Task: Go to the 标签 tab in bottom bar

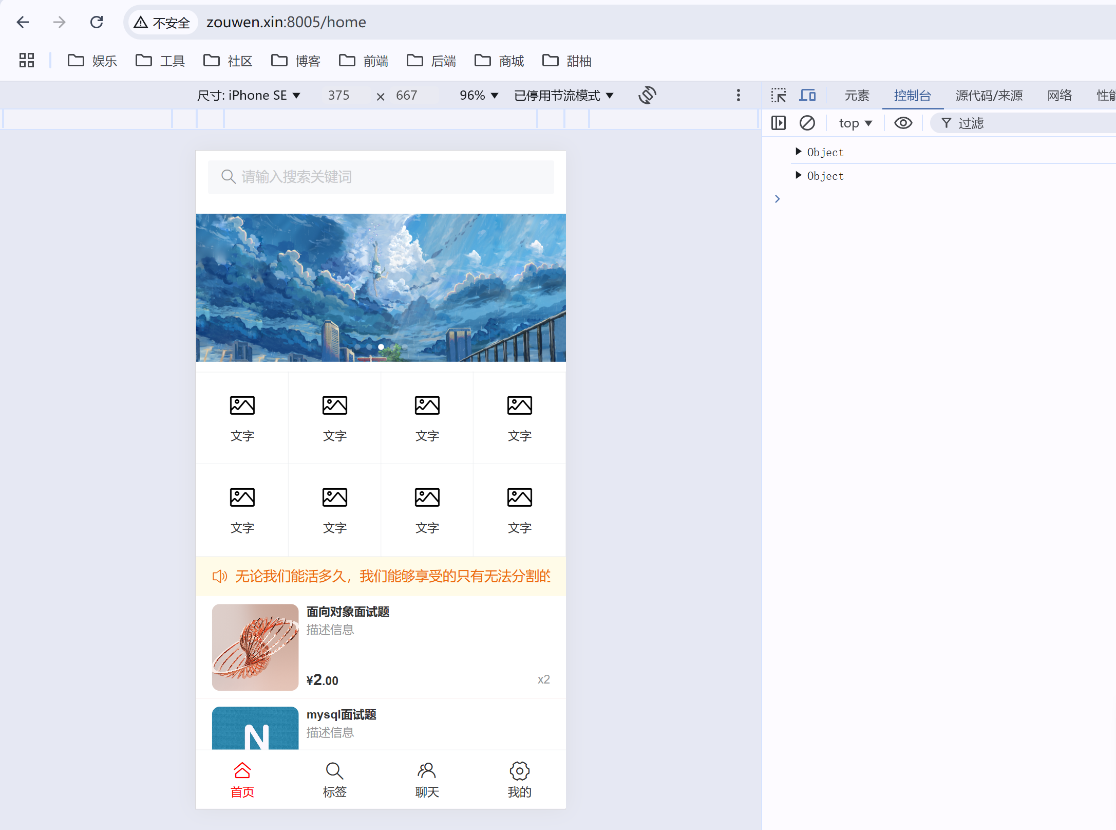Action: click(x=335, y=780)
